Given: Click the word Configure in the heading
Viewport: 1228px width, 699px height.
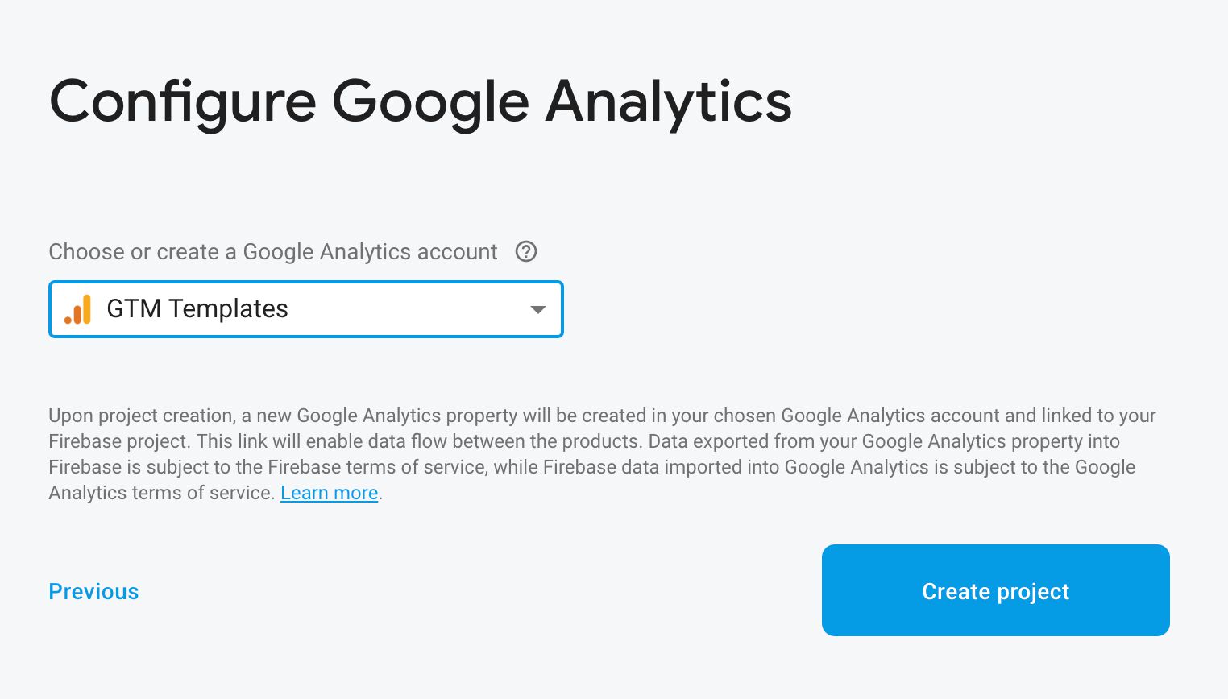Looking at the screenshot, I should (183, 102).
